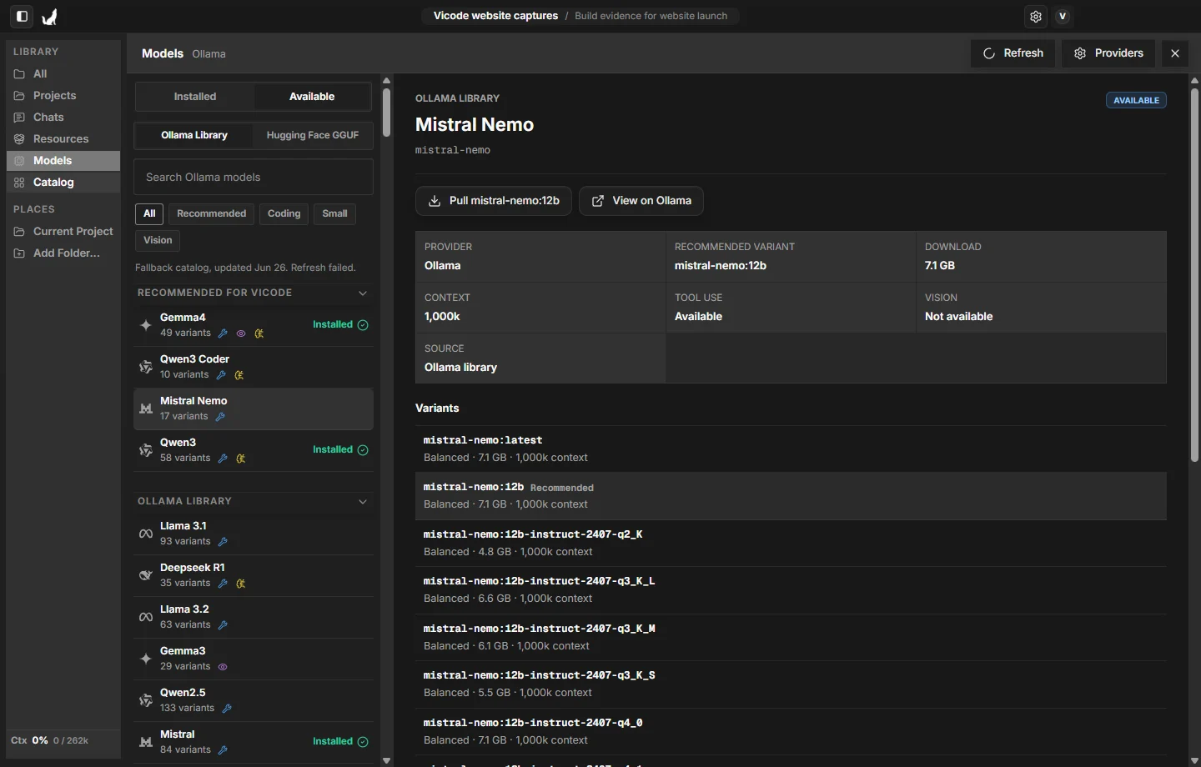Screen dimensions: 1201x767
Task: Toggle the Small filter chip
Action: click(x=334, y=213)
